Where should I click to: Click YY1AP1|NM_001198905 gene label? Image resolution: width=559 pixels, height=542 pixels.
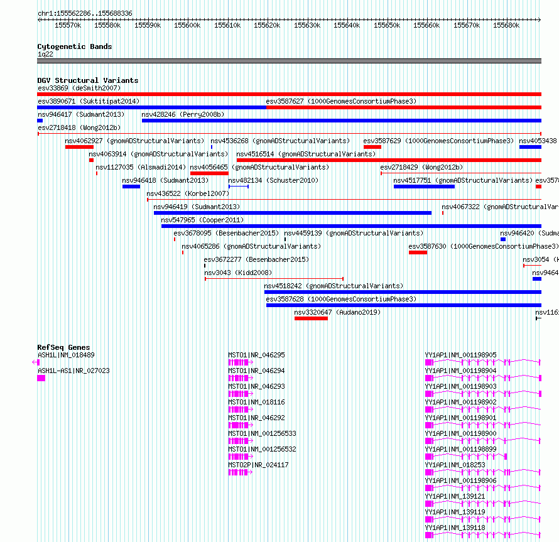460,355
